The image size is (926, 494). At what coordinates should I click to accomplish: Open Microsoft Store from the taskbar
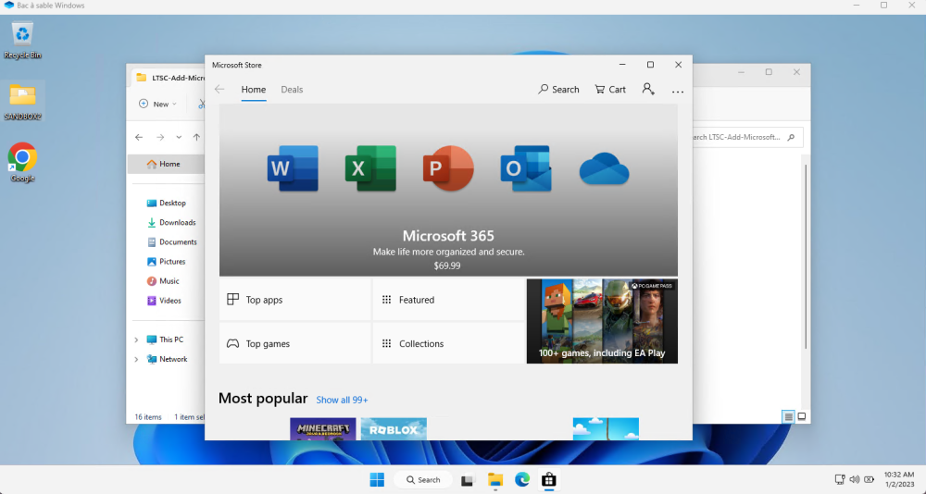(548, 479)
